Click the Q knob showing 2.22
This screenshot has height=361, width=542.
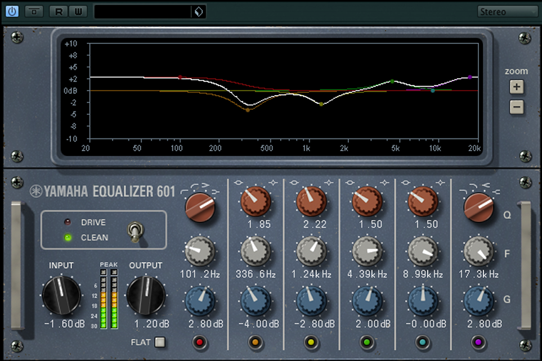311,201
